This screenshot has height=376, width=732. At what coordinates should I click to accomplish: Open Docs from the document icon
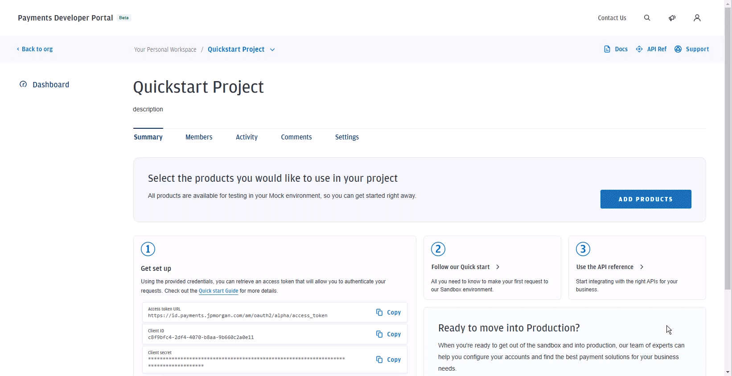pyautogui.click(x=607, y=49)
